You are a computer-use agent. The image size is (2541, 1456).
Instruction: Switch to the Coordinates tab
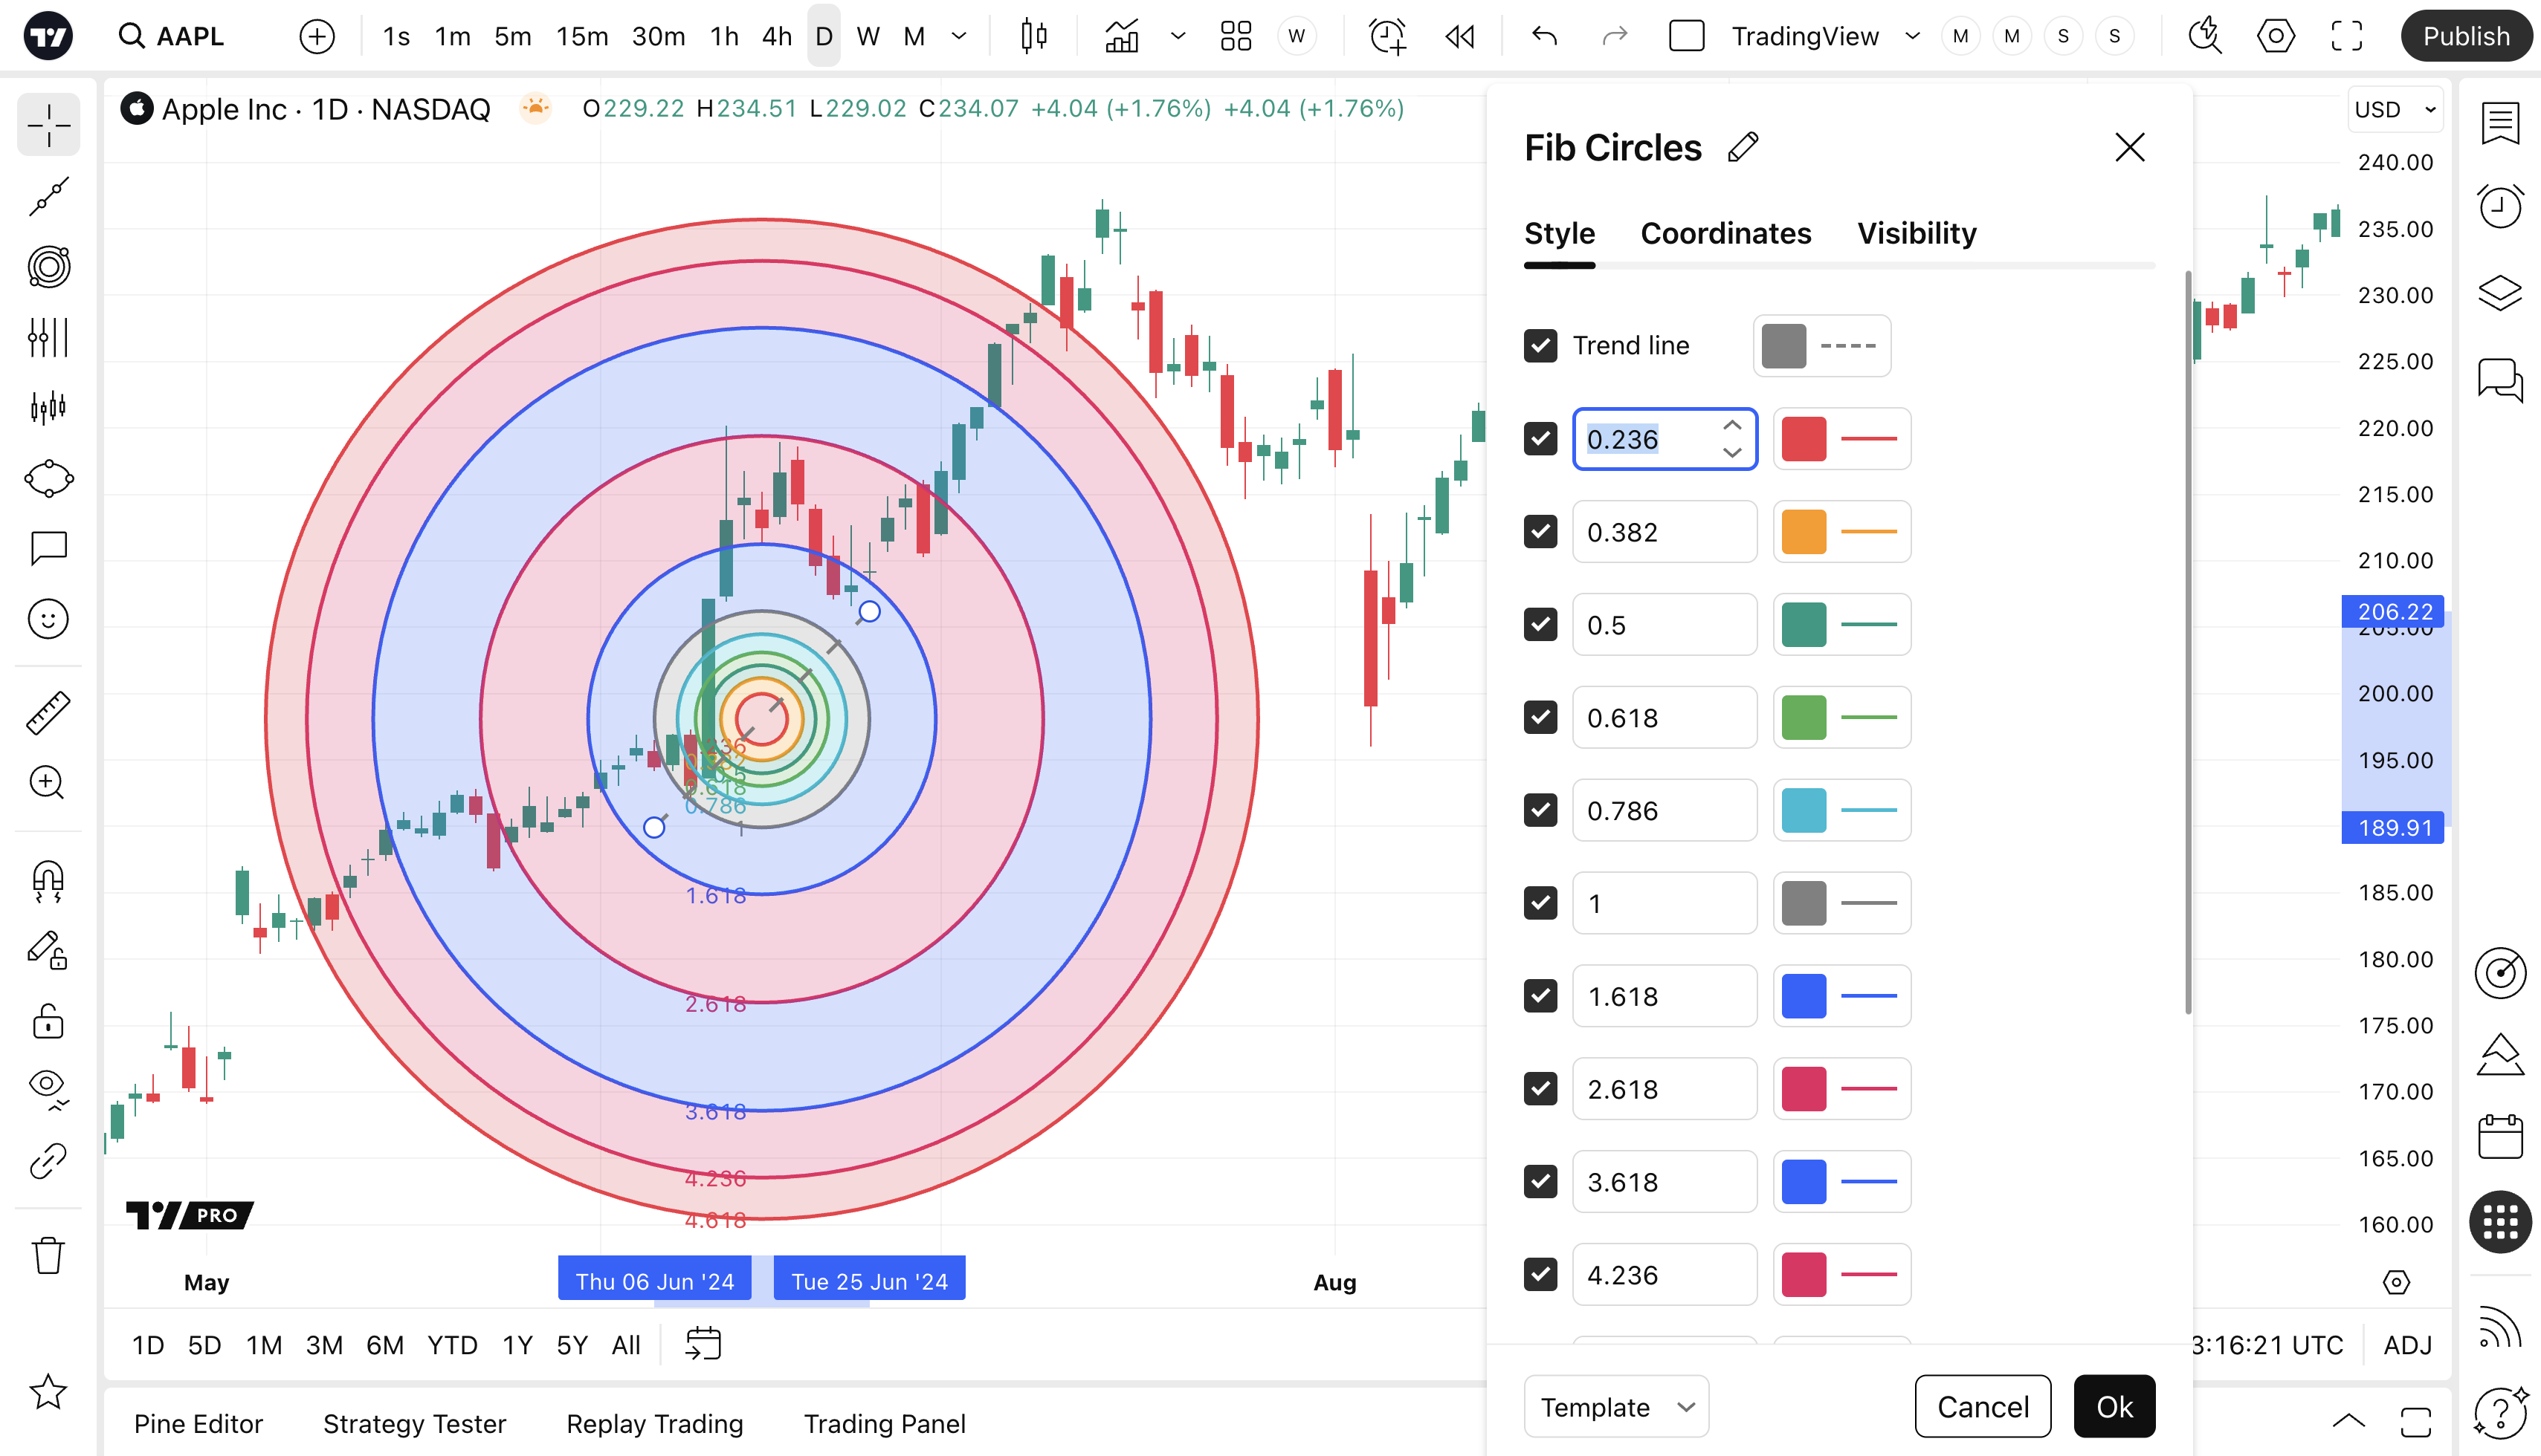1725,234
